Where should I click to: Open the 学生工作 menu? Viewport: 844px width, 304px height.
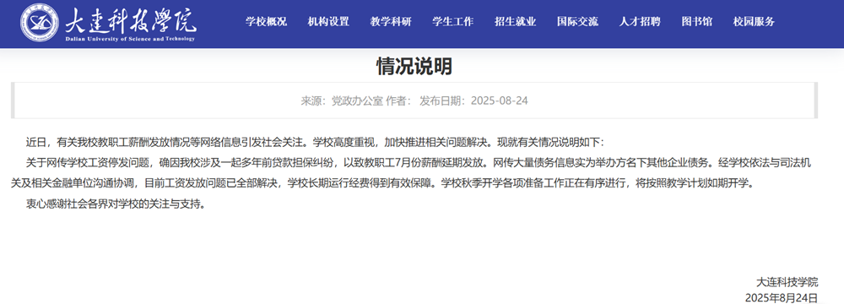pos(453,22)
